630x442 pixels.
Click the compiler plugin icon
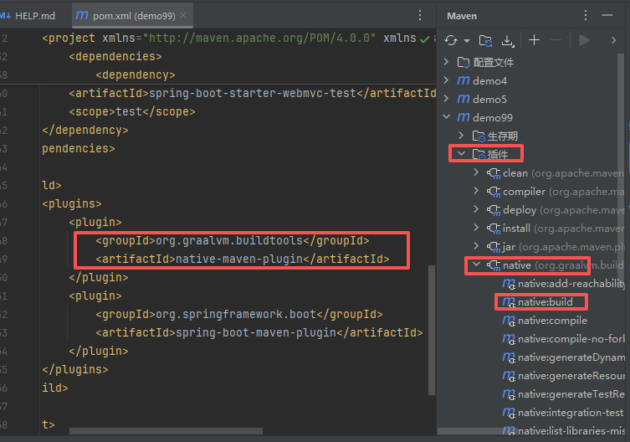(x=494, y=192)
